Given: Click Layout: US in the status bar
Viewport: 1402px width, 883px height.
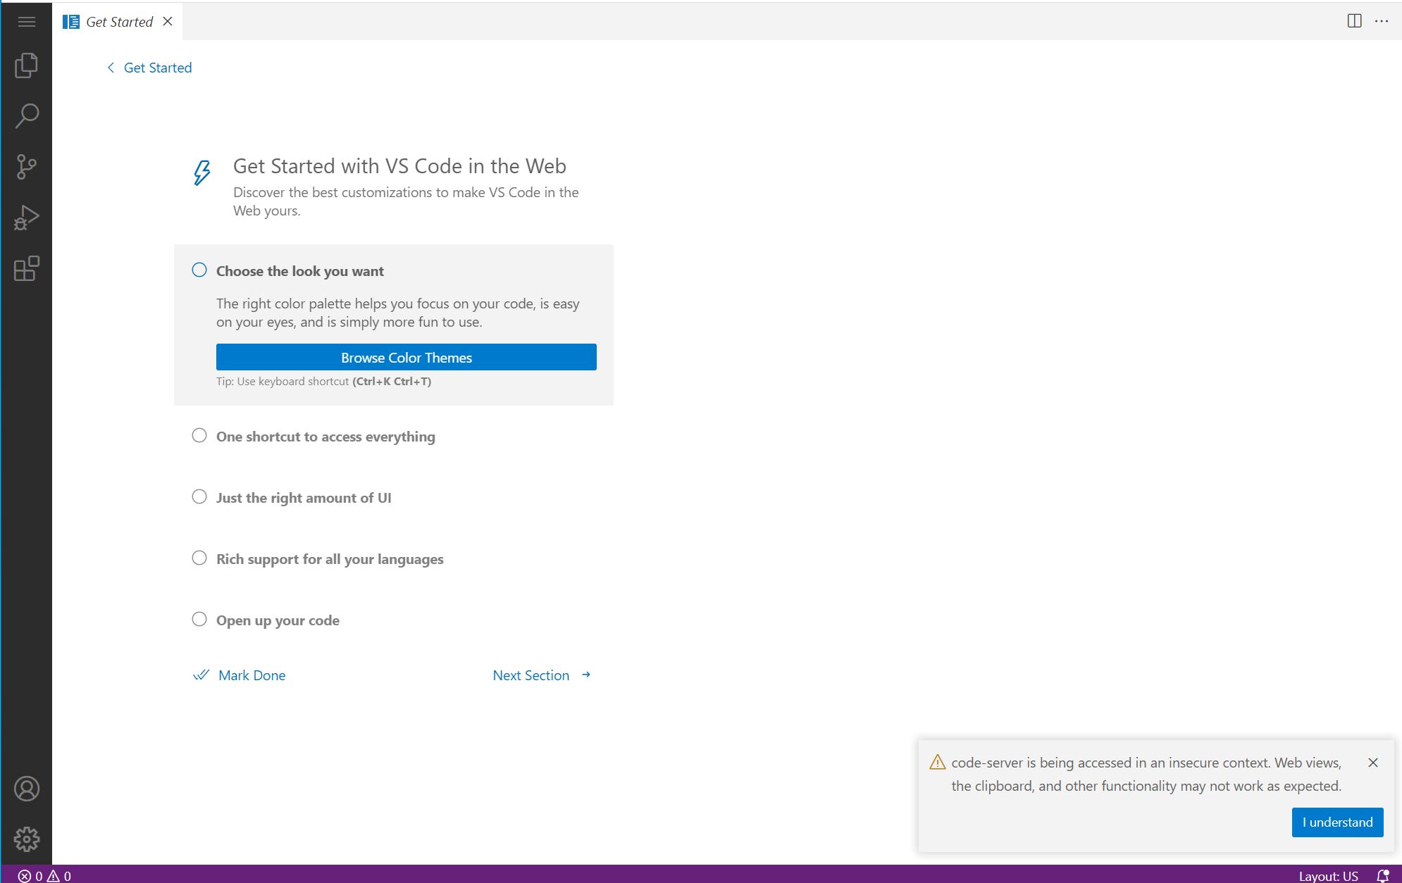Looking at the screenshot, I should pyautogui.click(x=1327, y=875).
